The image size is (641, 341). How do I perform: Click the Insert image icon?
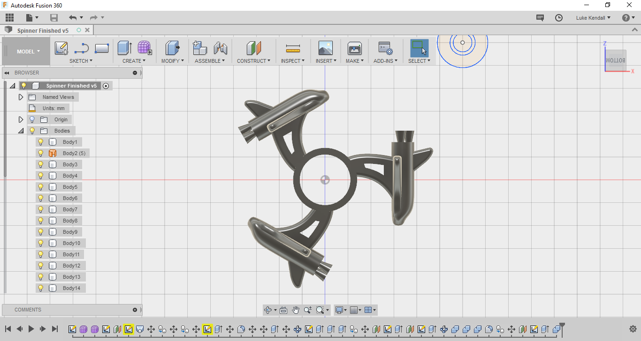(325, 48)
